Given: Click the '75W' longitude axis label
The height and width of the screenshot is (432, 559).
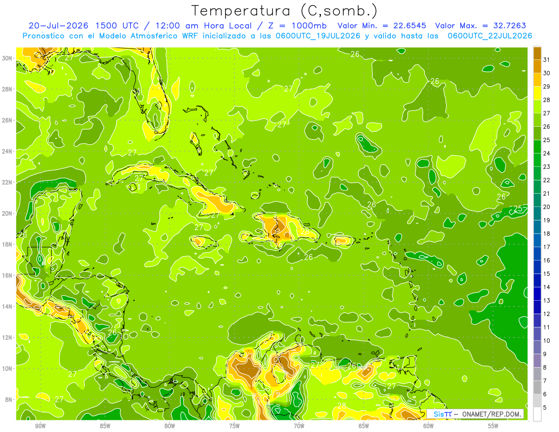Looking at the screenshot, I should coord(234,426).
